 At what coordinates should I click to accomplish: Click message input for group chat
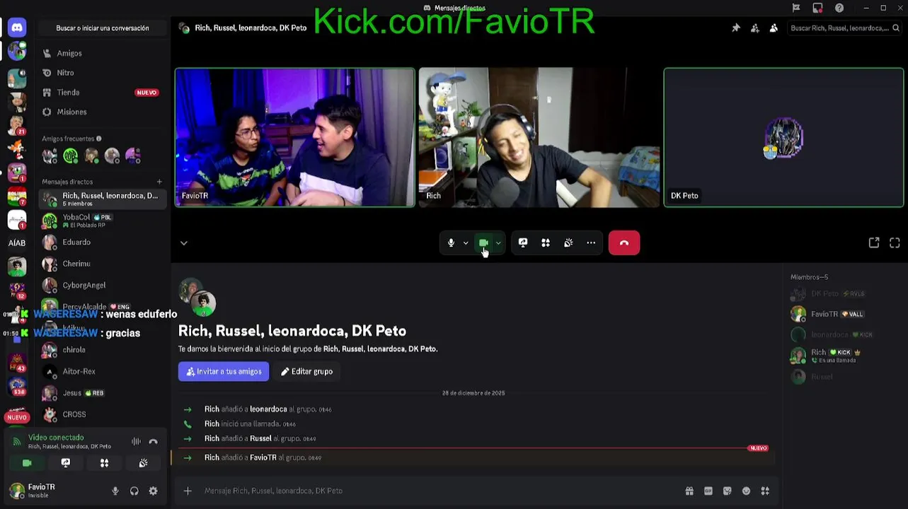click(x=439, y=491)
